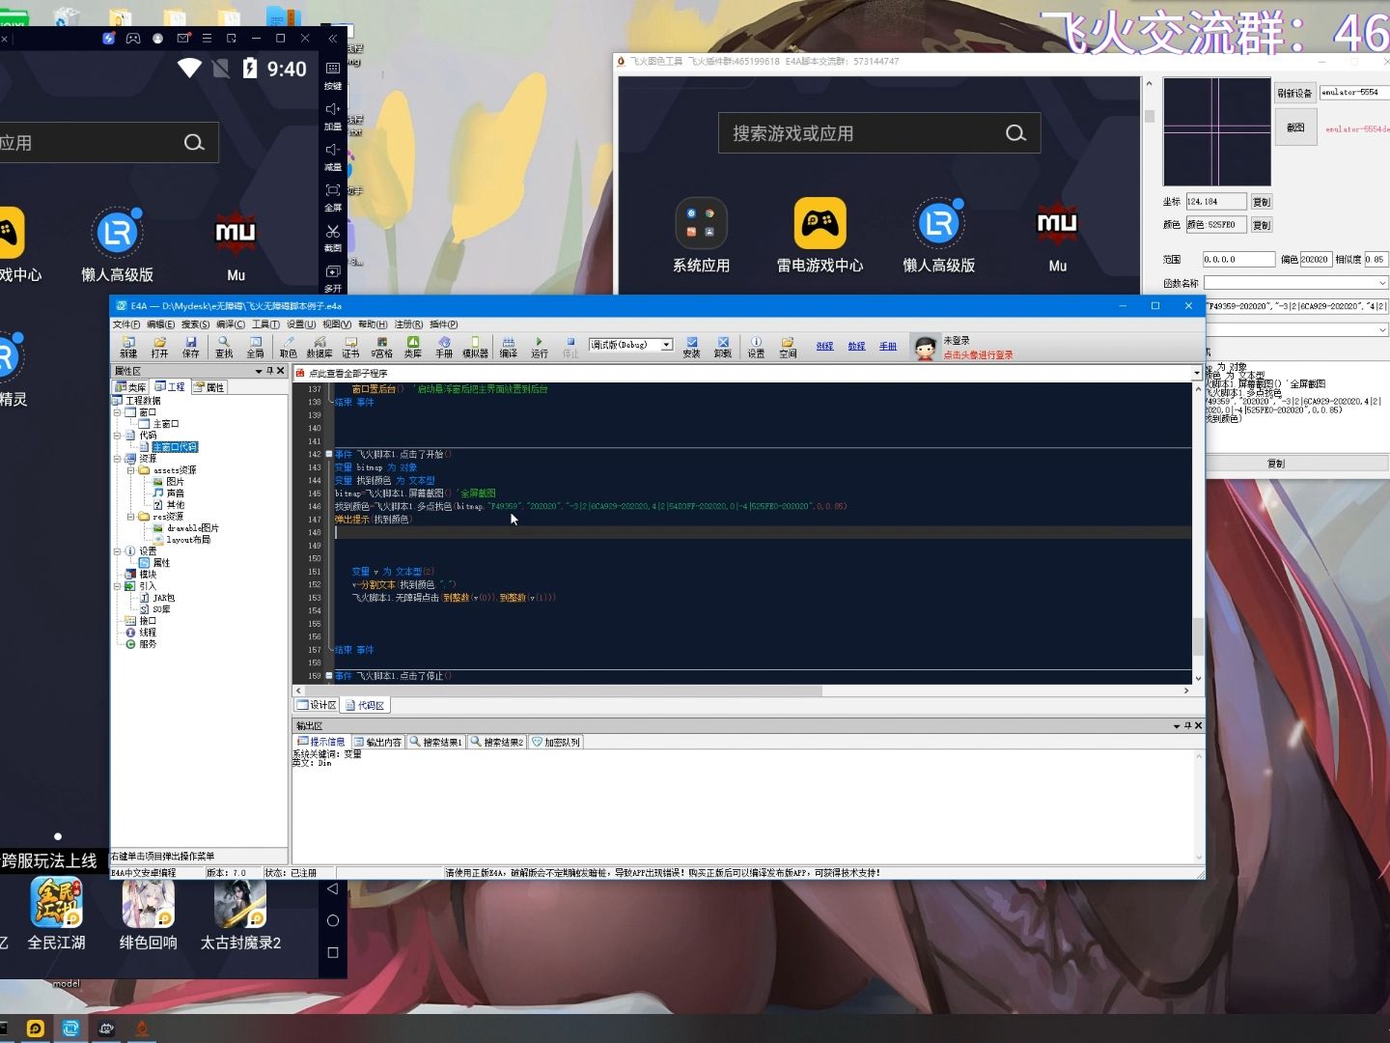Click the 类库 library toolbar icon

413,347
